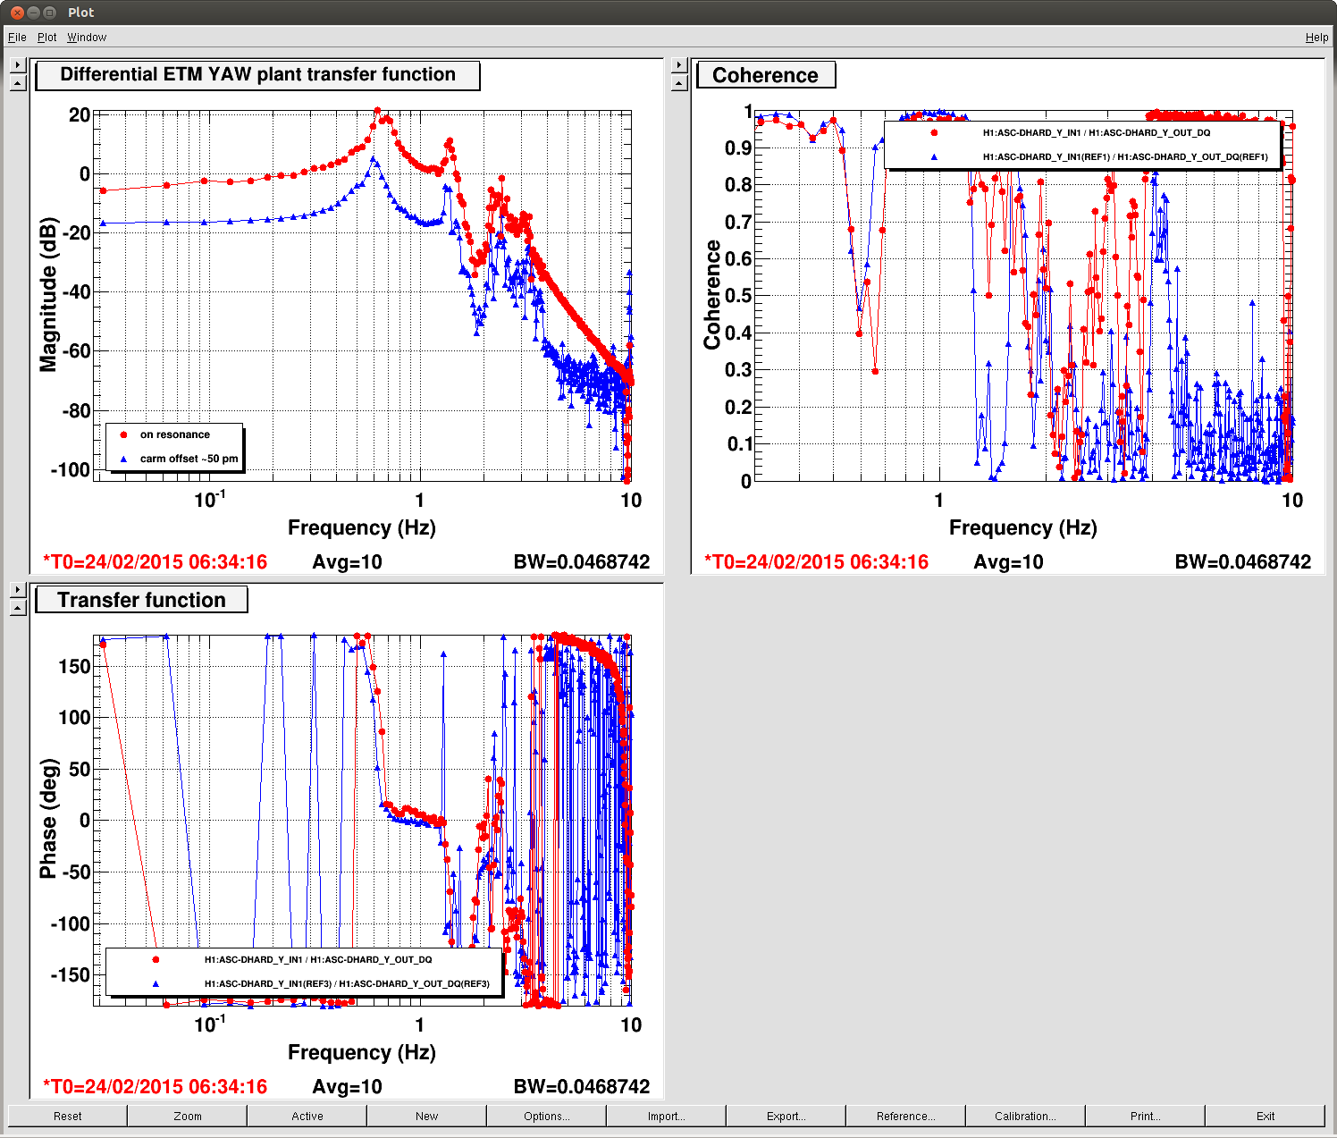Viewport: 1337px width, 1138px height.
Task: Open the Options... dialog
Action: (547, 1116)
